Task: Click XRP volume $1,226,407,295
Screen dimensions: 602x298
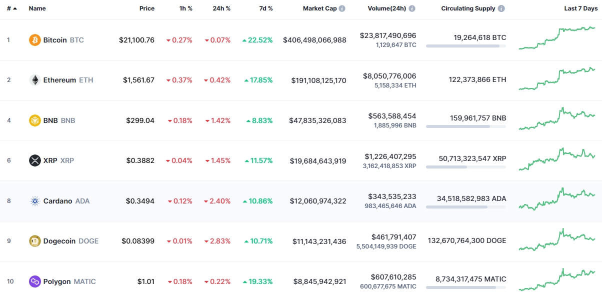Action: 390,156
